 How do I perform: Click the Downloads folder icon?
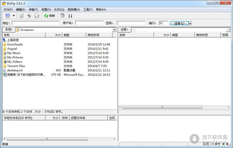point(5,44)
